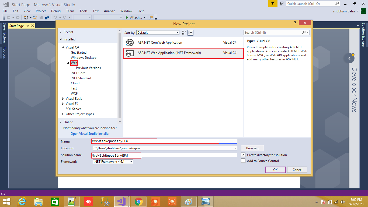Click the Cancel button

pyautogui.click(x=297, y=170)
